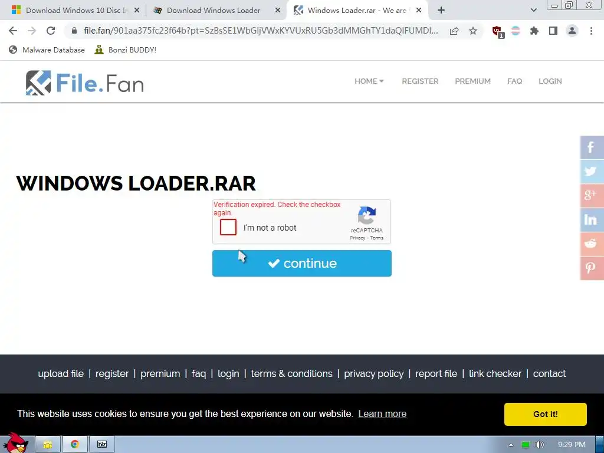Open the Malware Database bookmark

[x=47, y=50]
